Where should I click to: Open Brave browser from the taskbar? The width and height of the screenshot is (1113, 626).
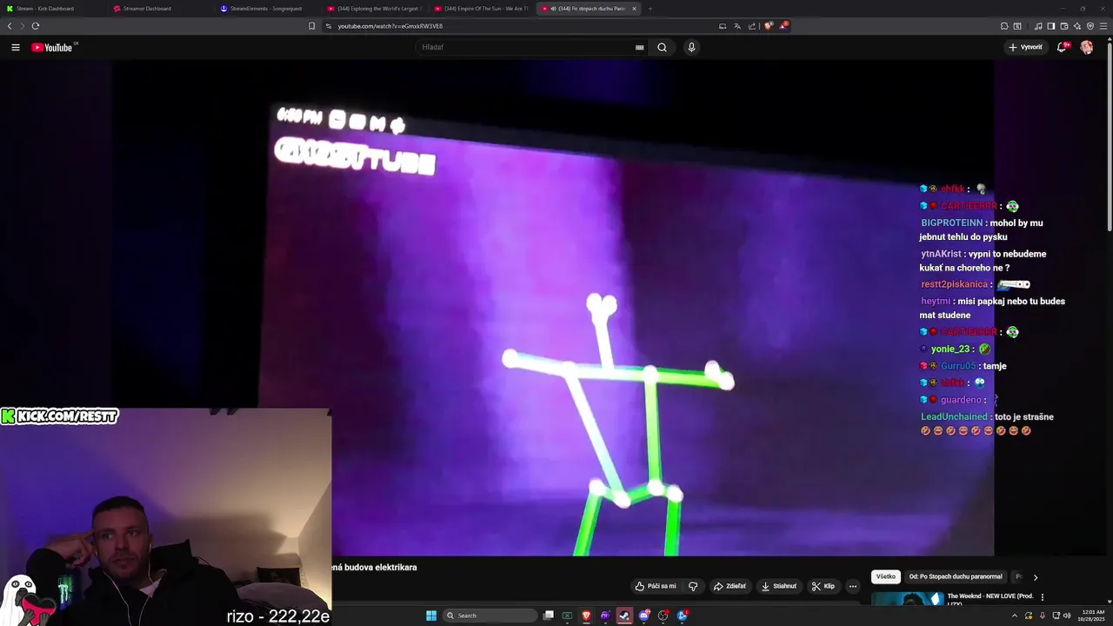click(586, 616)
